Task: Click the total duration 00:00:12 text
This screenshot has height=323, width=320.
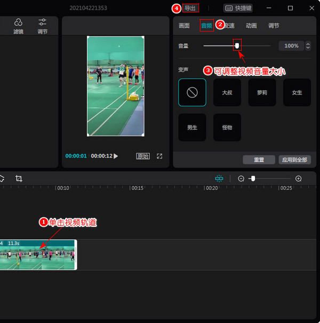Action: (102, 156)
